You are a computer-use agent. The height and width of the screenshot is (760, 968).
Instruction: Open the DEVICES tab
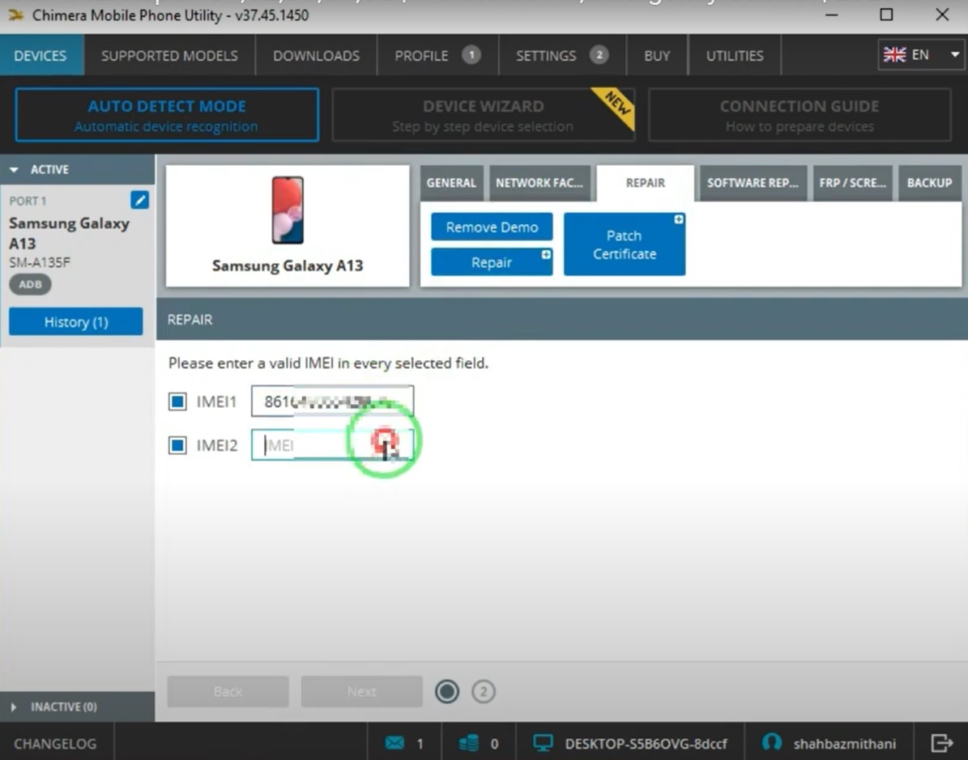[41, 56]
